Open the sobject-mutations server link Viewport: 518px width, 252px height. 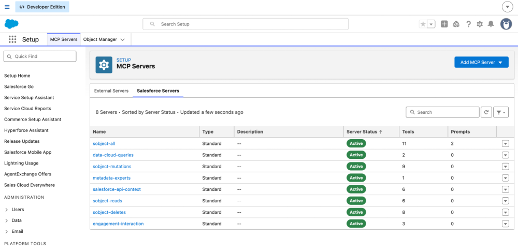pyautogui.click(x=112, y=167)
